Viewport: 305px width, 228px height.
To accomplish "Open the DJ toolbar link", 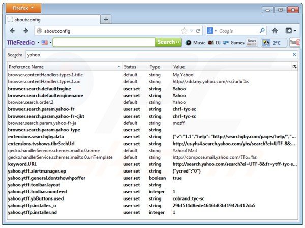I will (214, 42).
